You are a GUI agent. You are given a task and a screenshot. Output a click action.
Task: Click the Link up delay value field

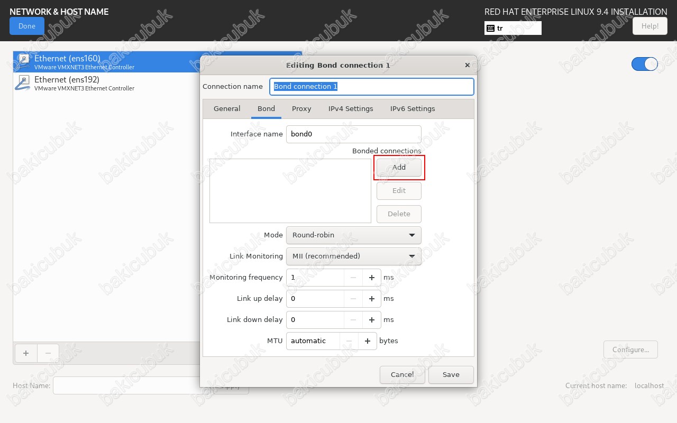[x=315, y=299]
